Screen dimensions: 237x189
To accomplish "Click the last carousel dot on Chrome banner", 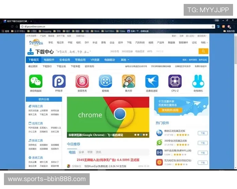I will point(146,134).
